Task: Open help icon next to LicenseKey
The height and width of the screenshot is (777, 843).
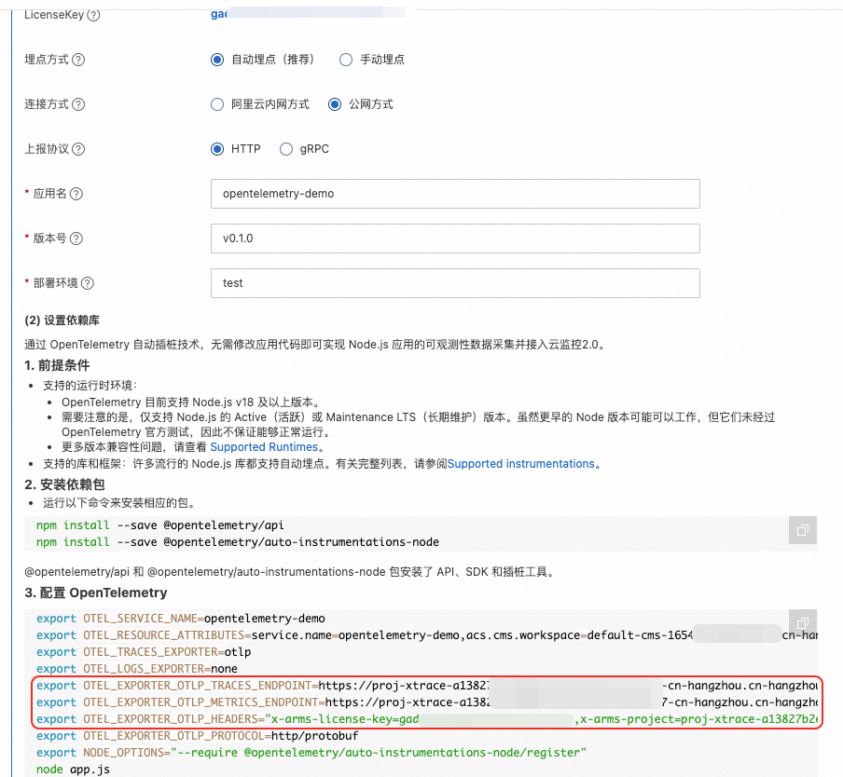Action: click(x=93, y=15)
